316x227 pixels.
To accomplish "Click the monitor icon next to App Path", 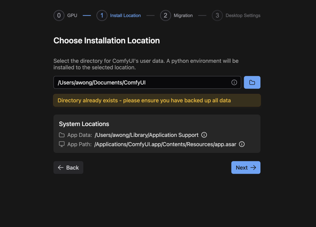I will [x=62, y=144].
